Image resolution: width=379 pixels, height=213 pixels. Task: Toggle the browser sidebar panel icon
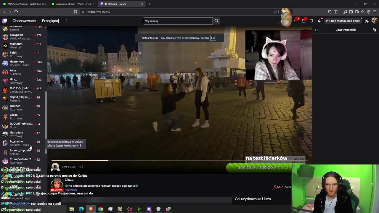click(x=351, y=12)
